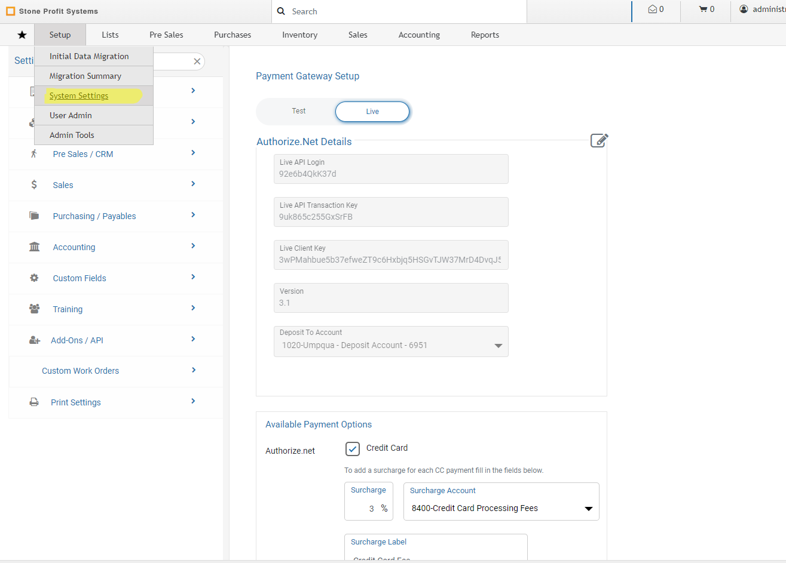Click the Live Client Key field
Screen dimensions: 786x563
(391, 255)
